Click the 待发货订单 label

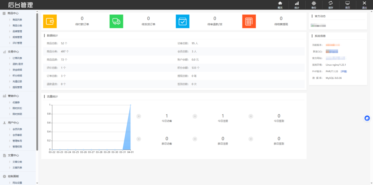(149, 24)
